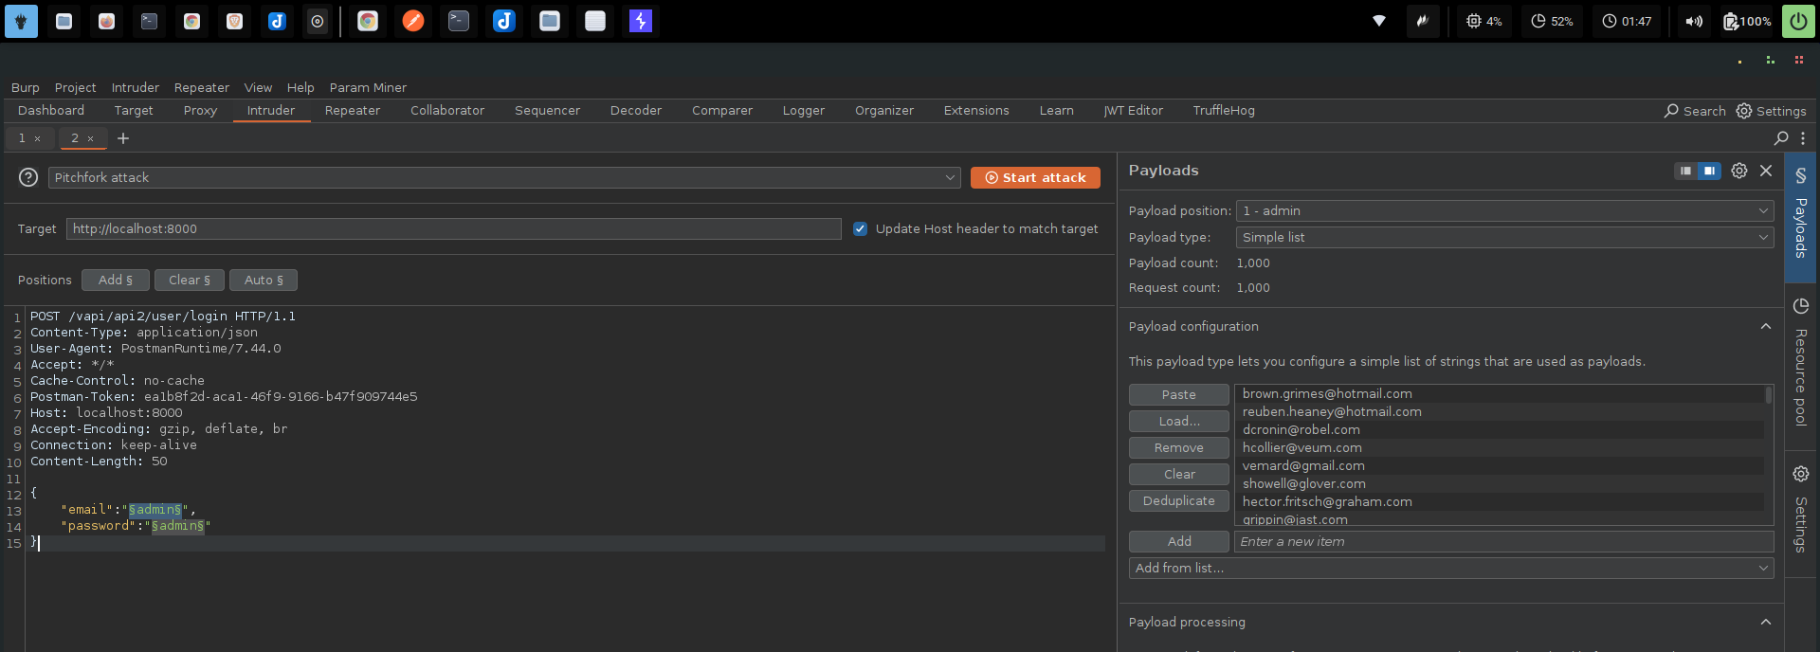
Task: Switch to the Decoder tab
Action: point(636,111)
